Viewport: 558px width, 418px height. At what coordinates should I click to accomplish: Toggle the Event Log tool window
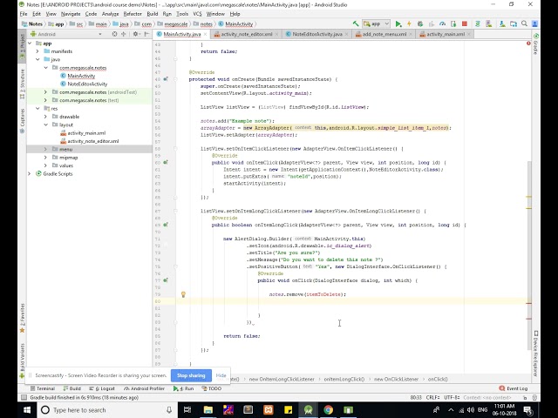click(514, 388)
